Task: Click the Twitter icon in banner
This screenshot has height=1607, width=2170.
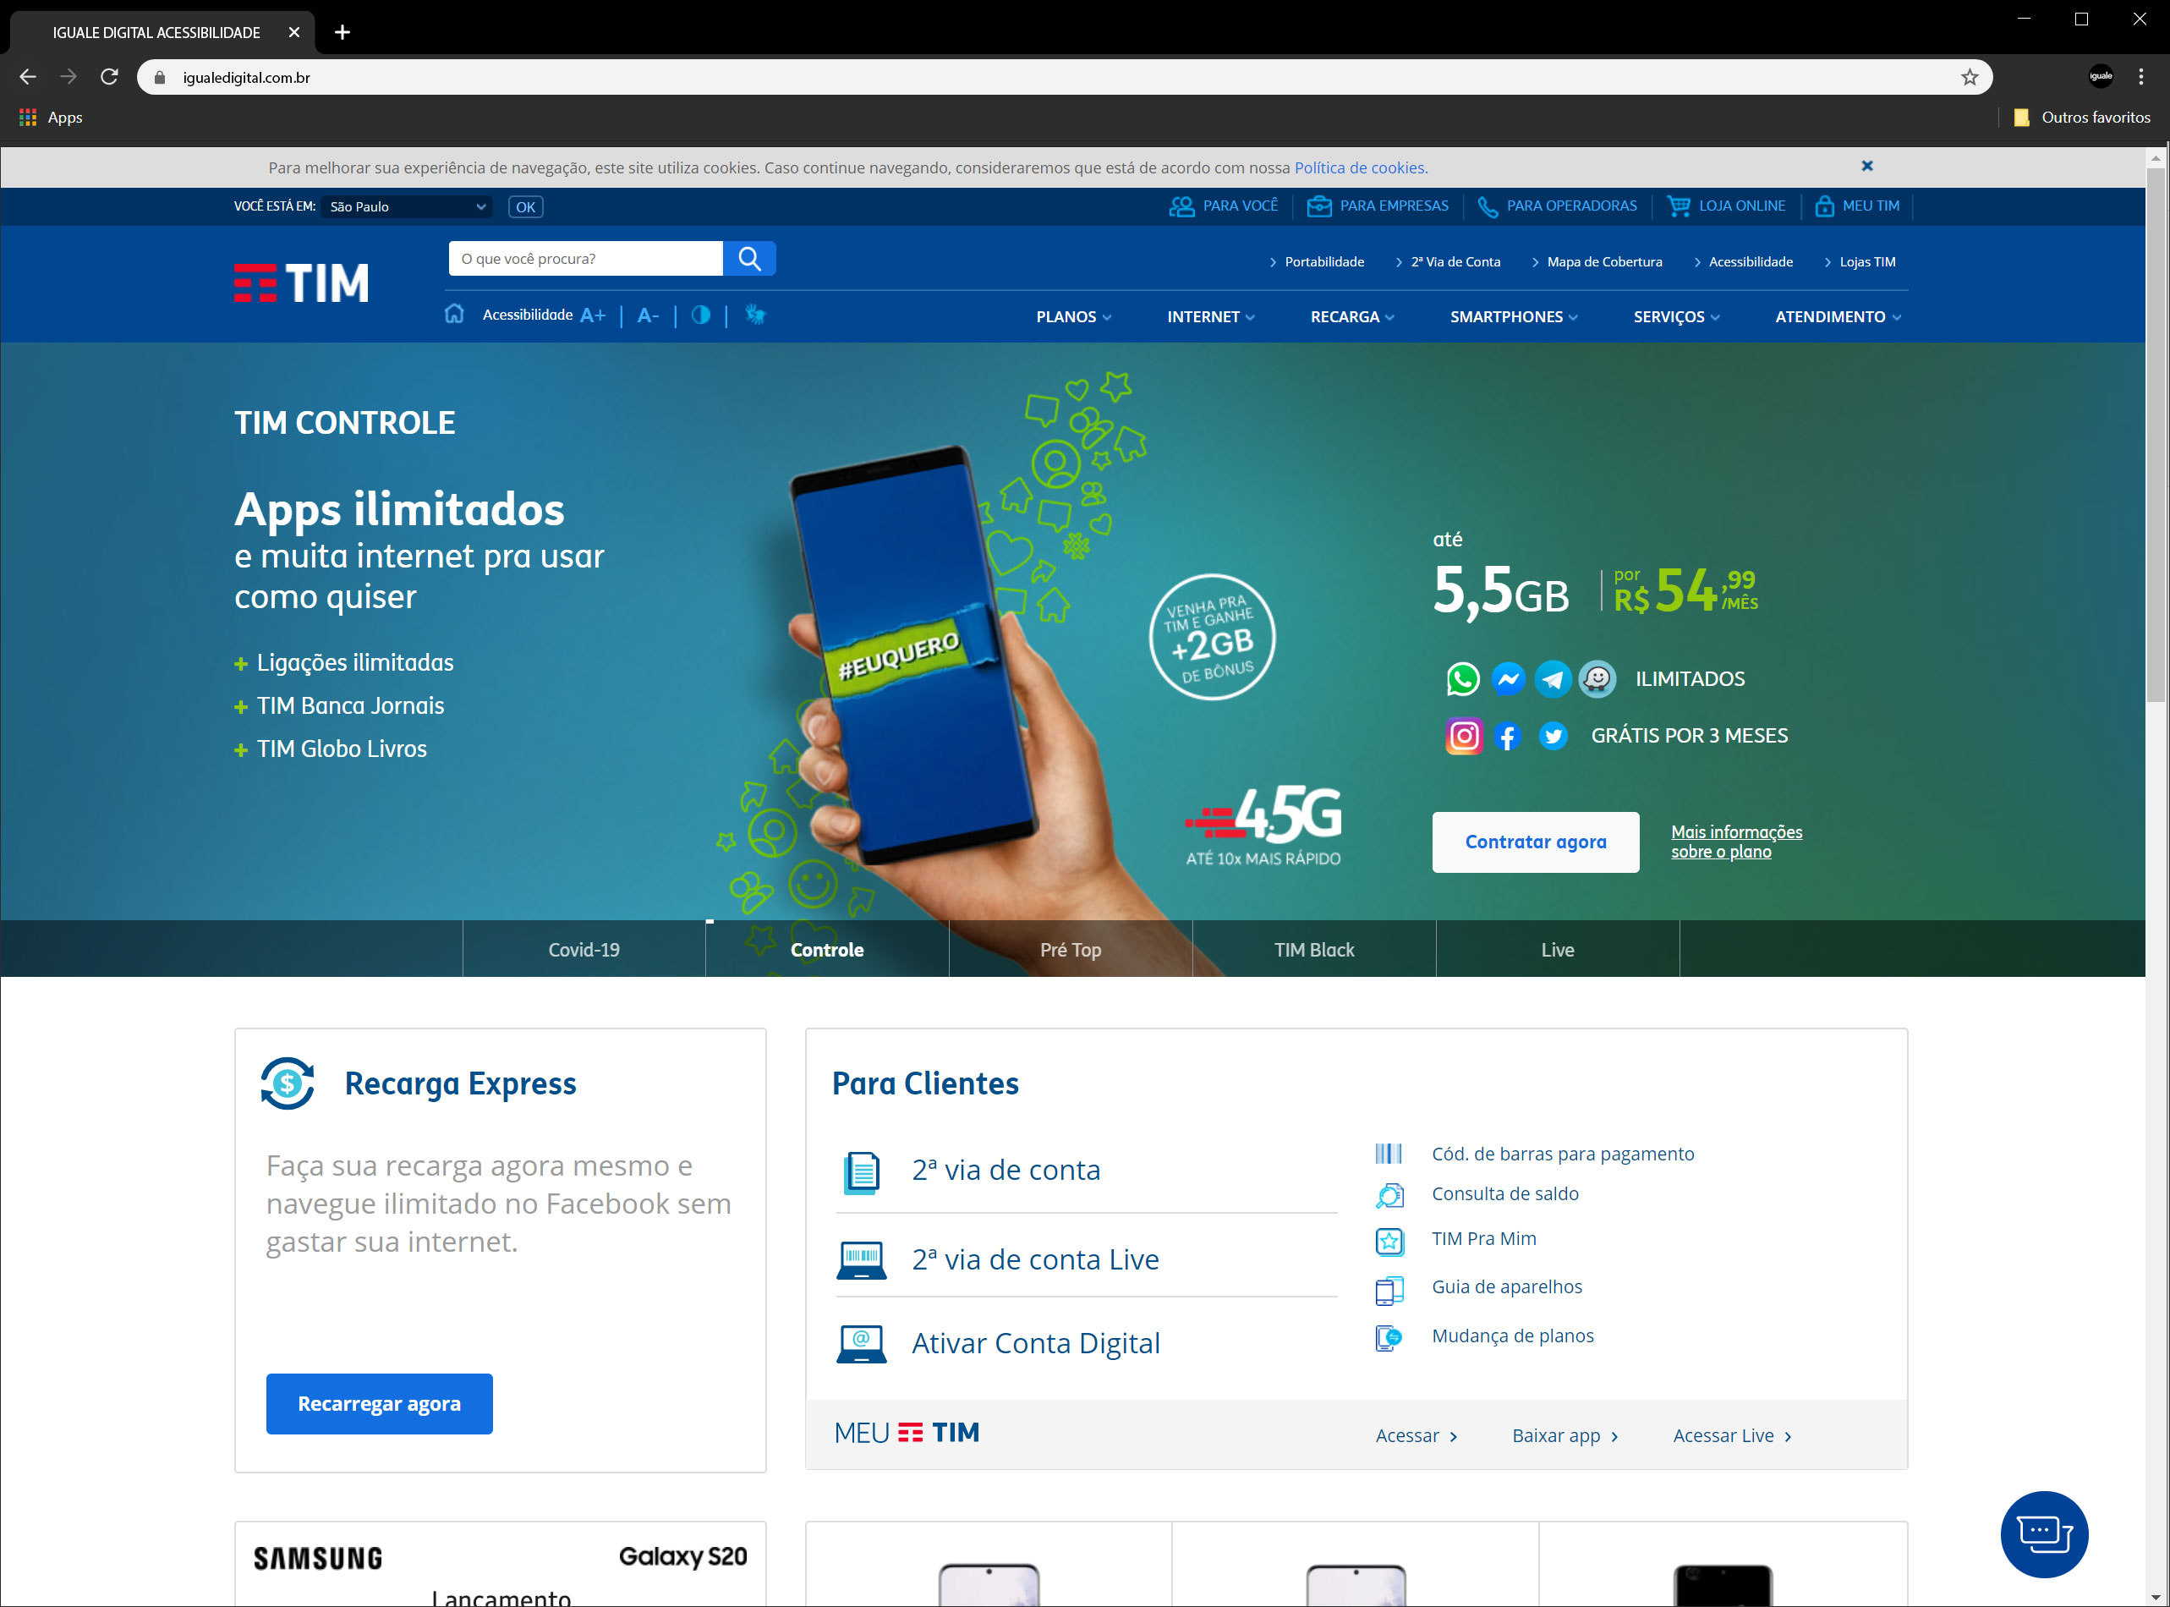Action: [1554, 737]
